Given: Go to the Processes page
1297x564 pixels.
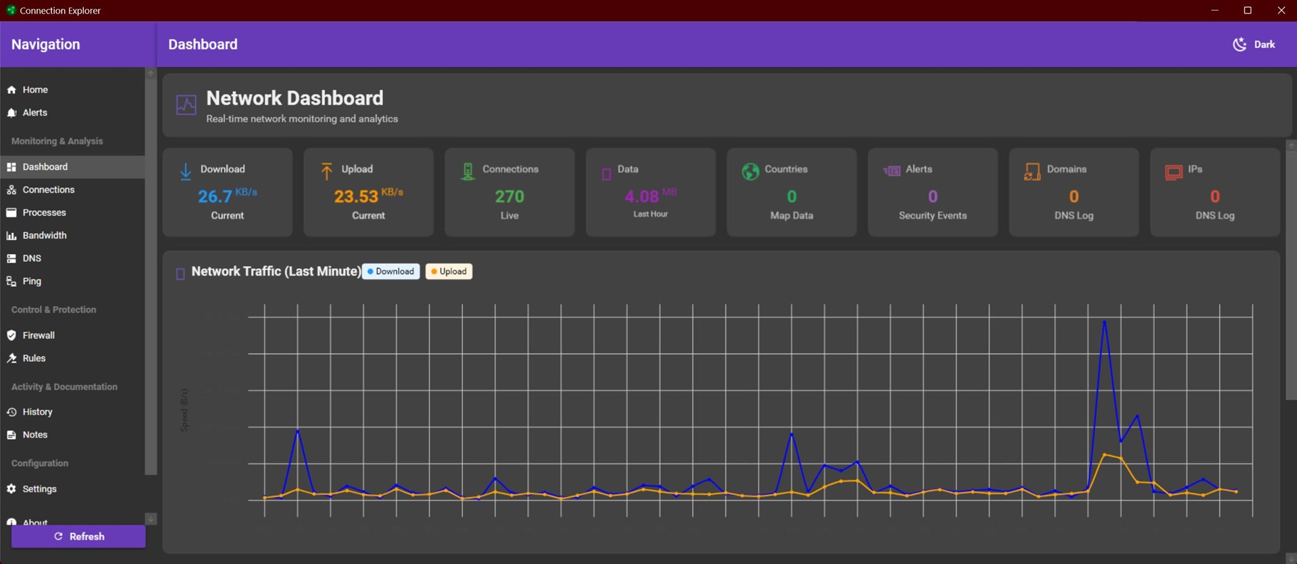Looking at the screenshot, I should pyautogui.click(x=44, y=213).
